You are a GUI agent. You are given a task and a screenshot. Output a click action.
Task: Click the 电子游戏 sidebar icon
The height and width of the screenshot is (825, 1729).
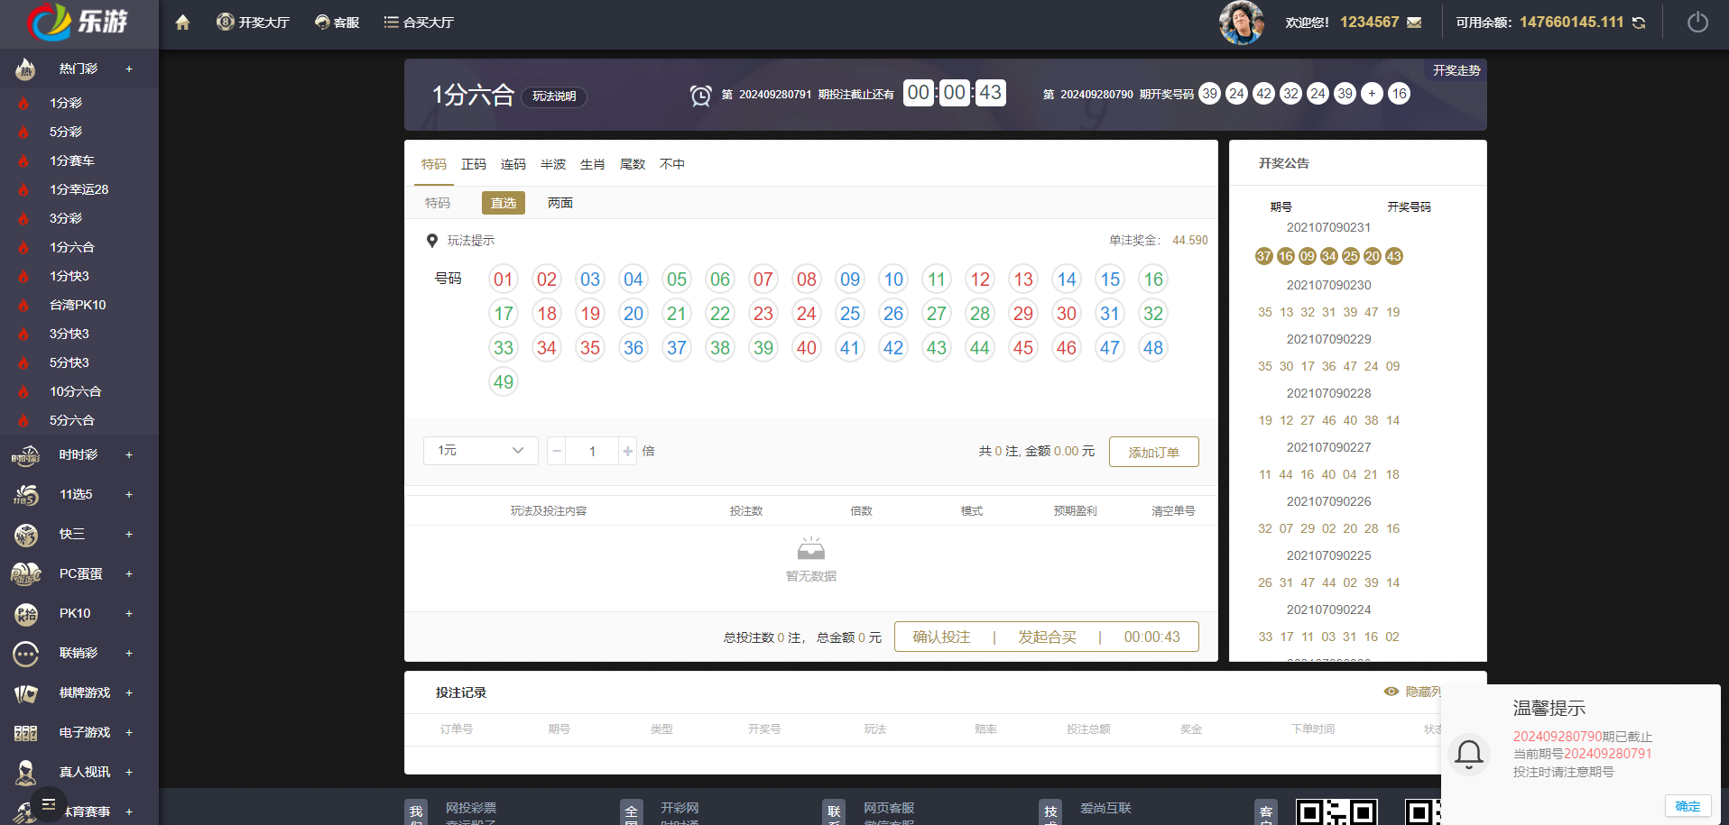(24, 732)
